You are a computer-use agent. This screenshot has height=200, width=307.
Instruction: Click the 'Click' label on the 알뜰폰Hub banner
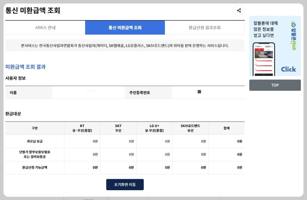click(x=288, y=69)
